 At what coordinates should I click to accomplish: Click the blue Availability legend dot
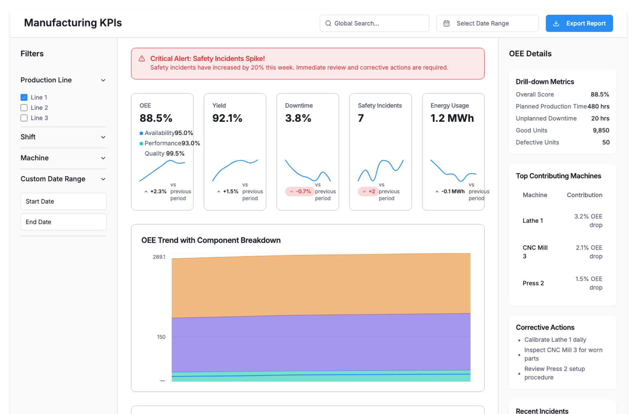141,133
